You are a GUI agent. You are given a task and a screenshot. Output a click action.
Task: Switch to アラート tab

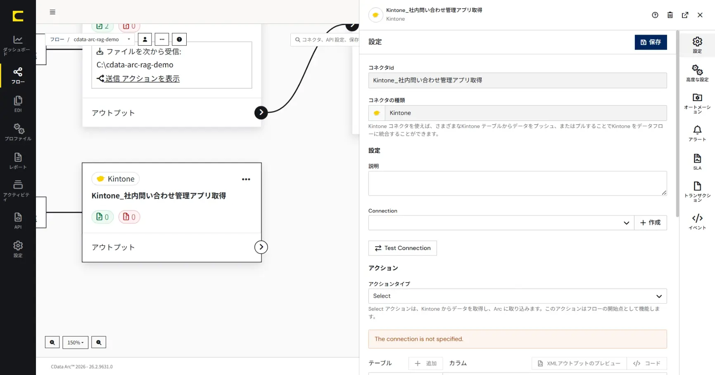[697, 133]
